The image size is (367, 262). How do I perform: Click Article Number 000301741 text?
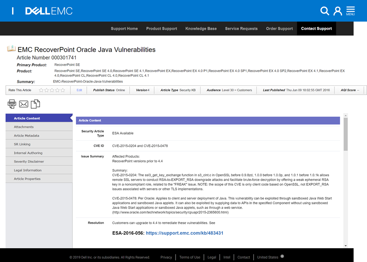pos(46,57)
